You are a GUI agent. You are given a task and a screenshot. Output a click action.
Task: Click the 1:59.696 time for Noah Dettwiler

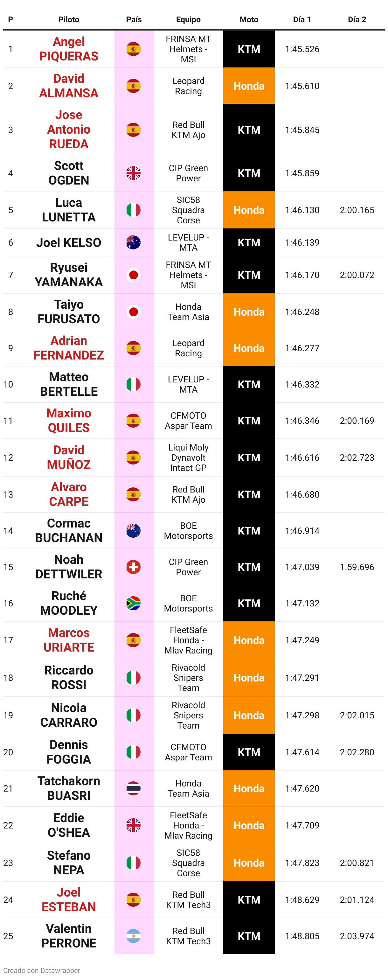click(x=357, y=567)
